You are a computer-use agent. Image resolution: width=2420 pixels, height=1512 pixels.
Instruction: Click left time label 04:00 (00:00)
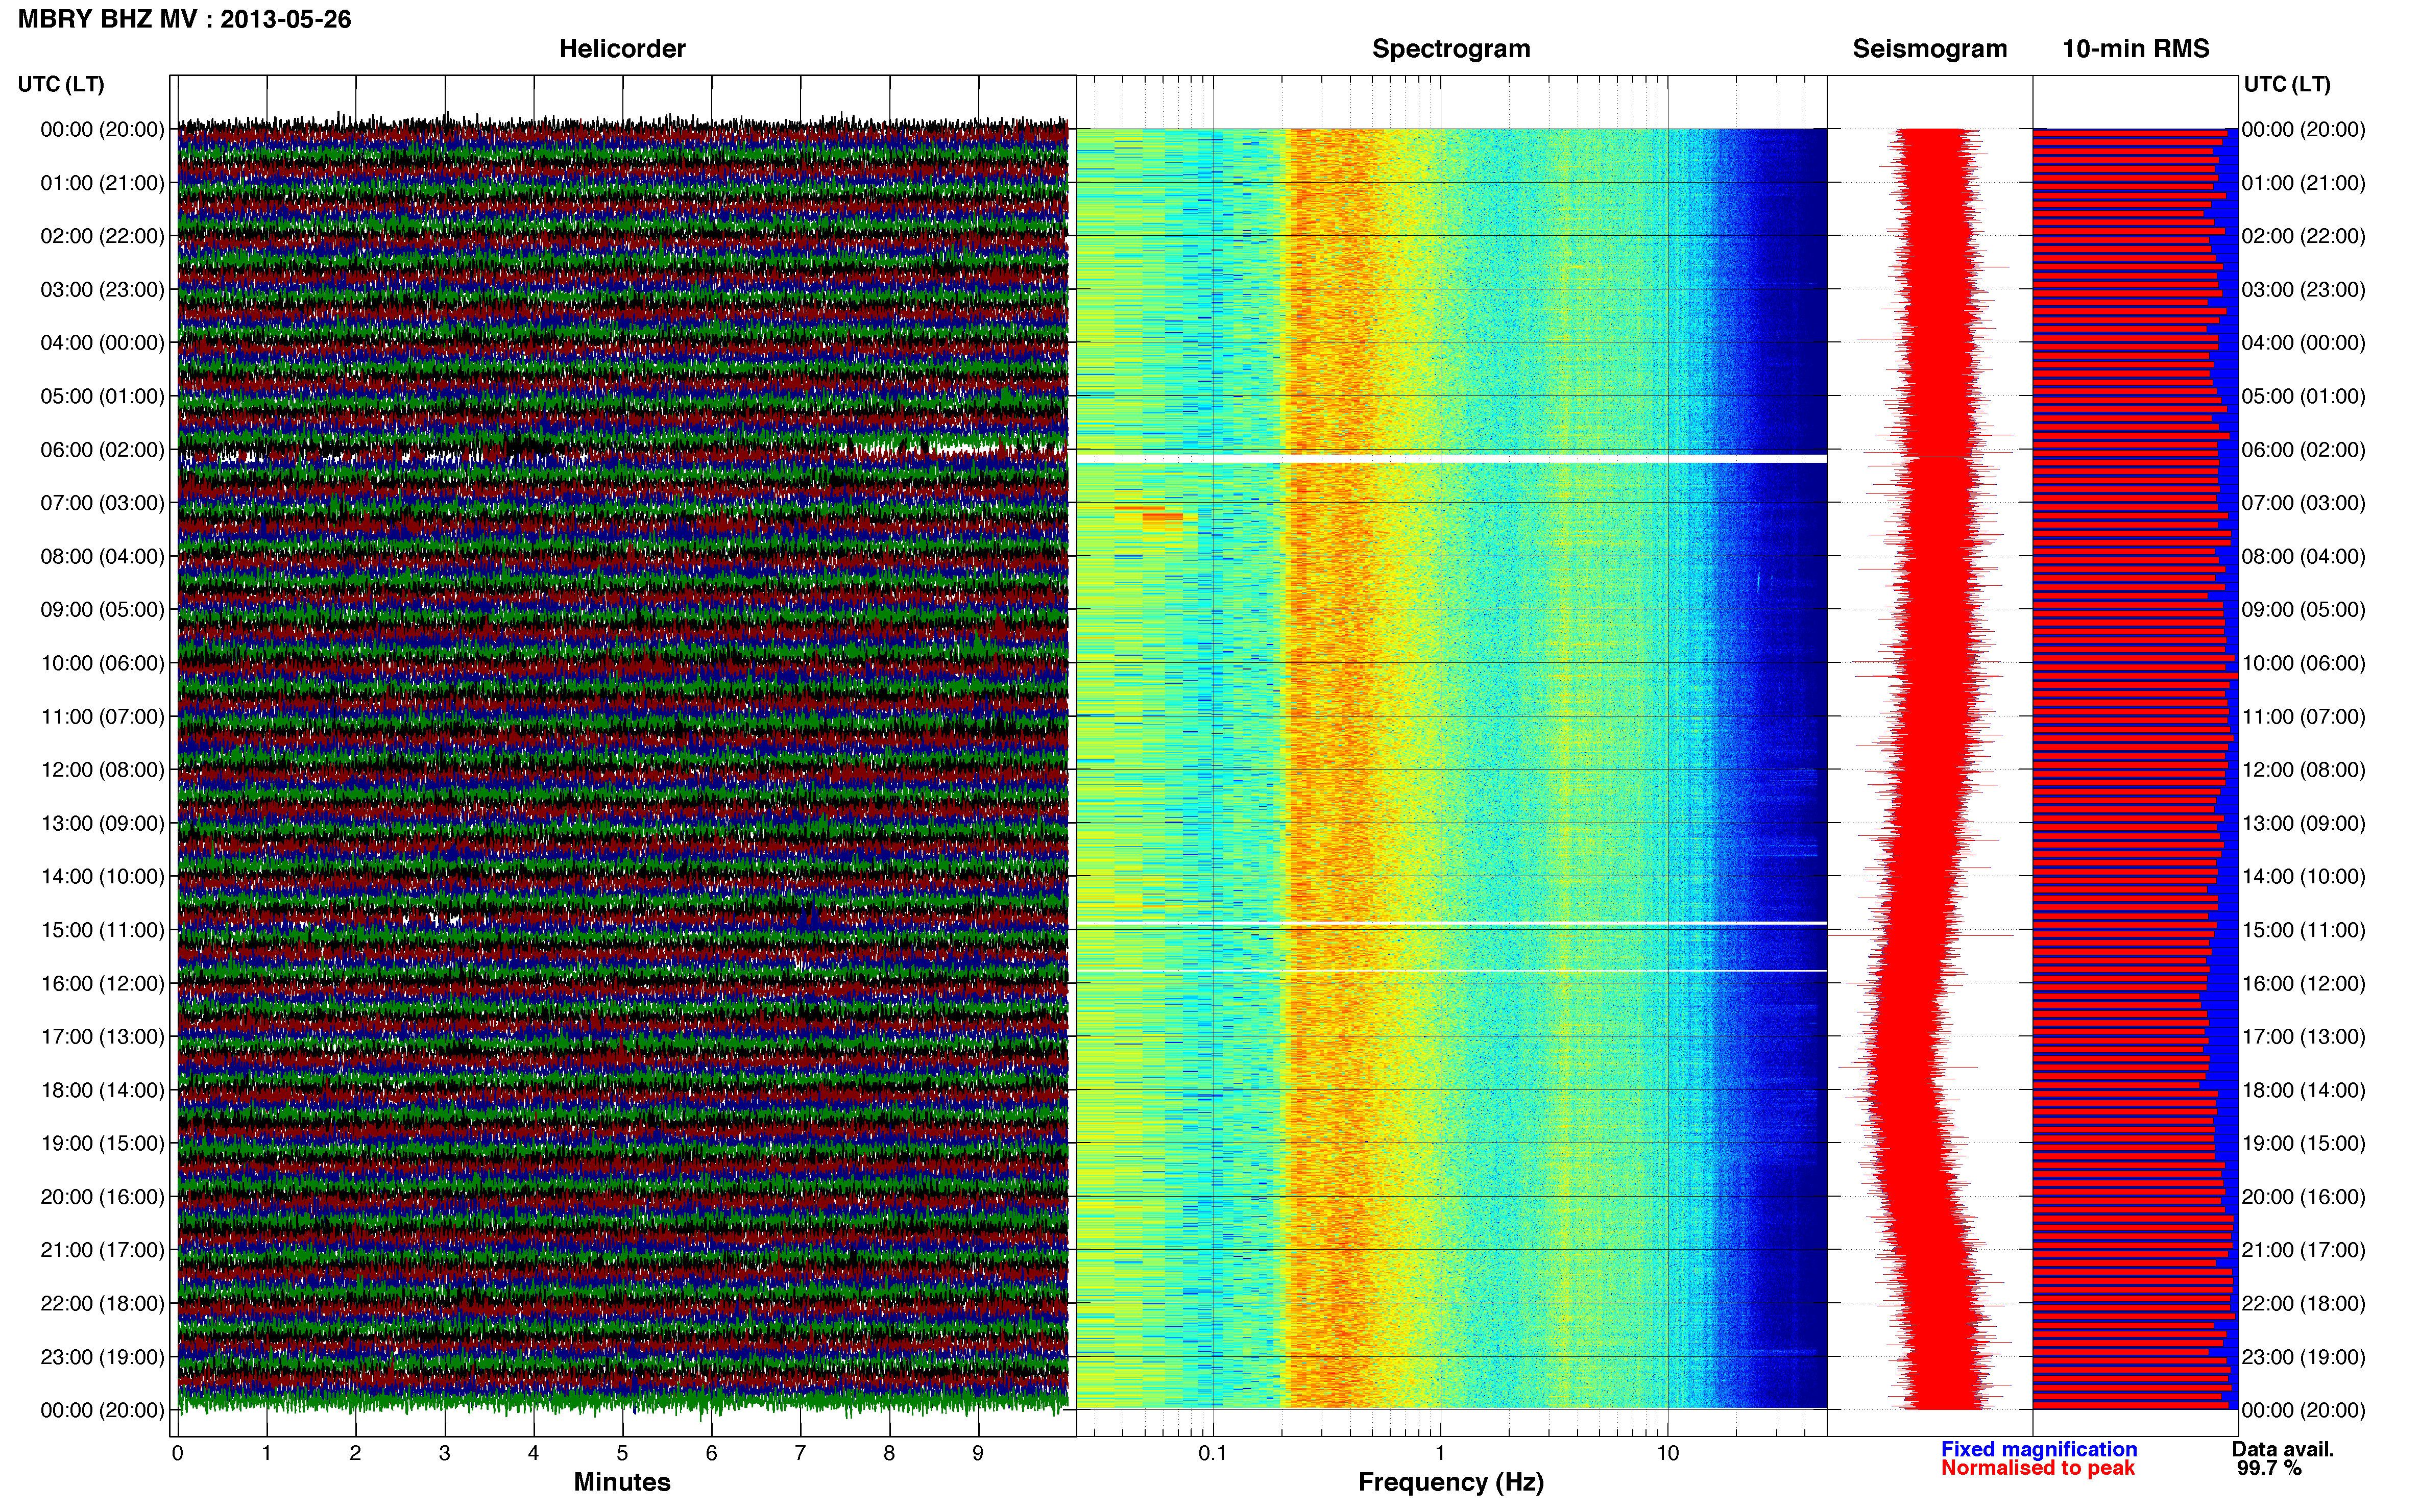coord(102,343)
